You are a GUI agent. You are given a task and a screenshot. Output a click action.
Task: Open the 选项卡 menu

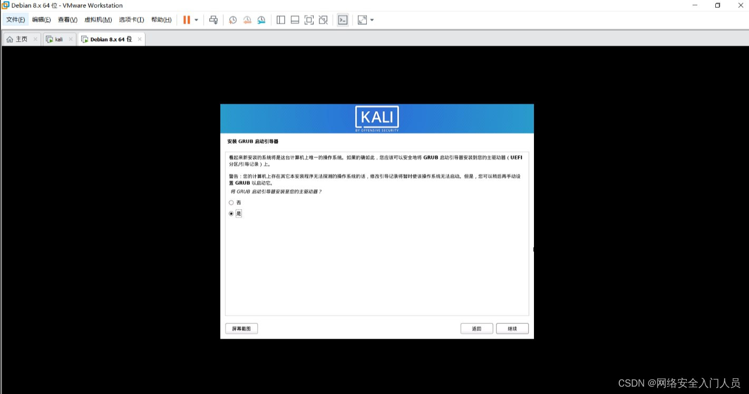131,19
